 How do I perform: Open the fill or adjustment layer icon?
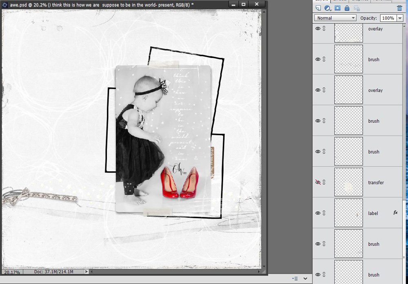pyautogui.click(x=328, y=8)
